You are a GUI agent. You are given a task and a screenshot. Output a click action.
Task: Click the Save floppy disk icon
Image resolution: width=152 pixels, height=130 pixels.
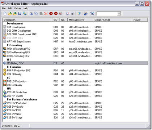tap(20, 14)
